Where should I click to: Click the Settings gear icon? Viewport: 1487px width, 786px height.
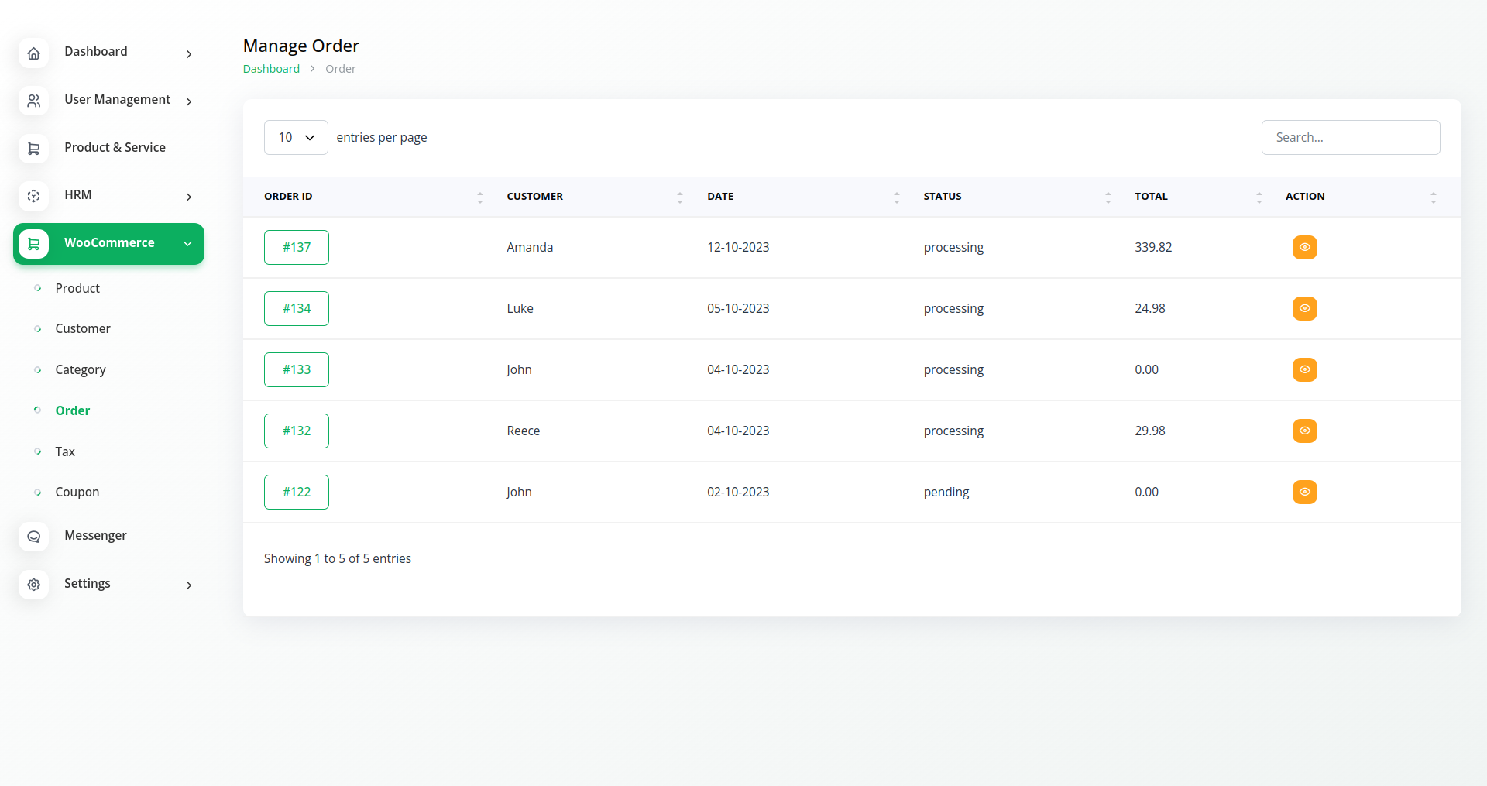tap(33, 585)
